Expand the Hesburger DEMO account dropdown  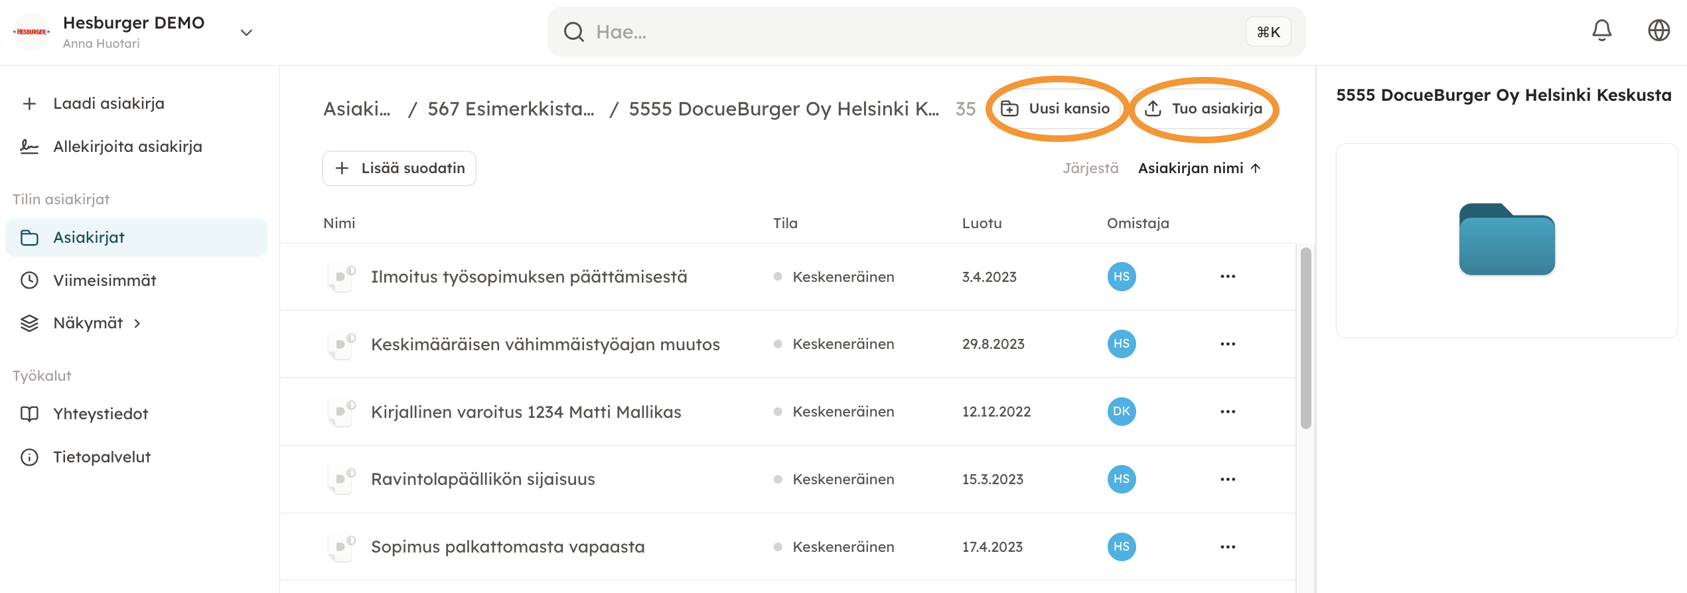(246, 33)
